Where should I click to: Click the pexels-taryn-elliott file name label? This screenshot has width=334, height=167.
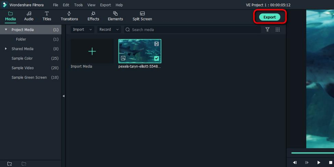(x=140, y=66)
